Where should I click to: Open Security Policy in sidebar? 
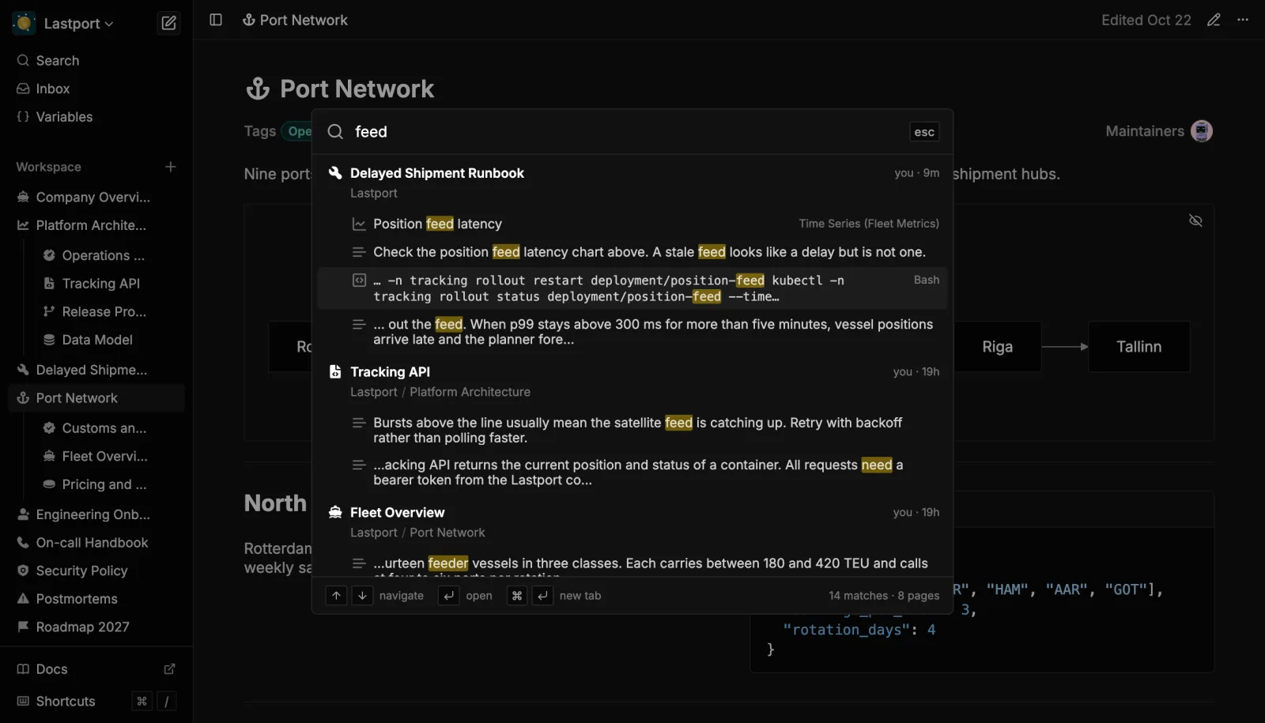[96, 570]
